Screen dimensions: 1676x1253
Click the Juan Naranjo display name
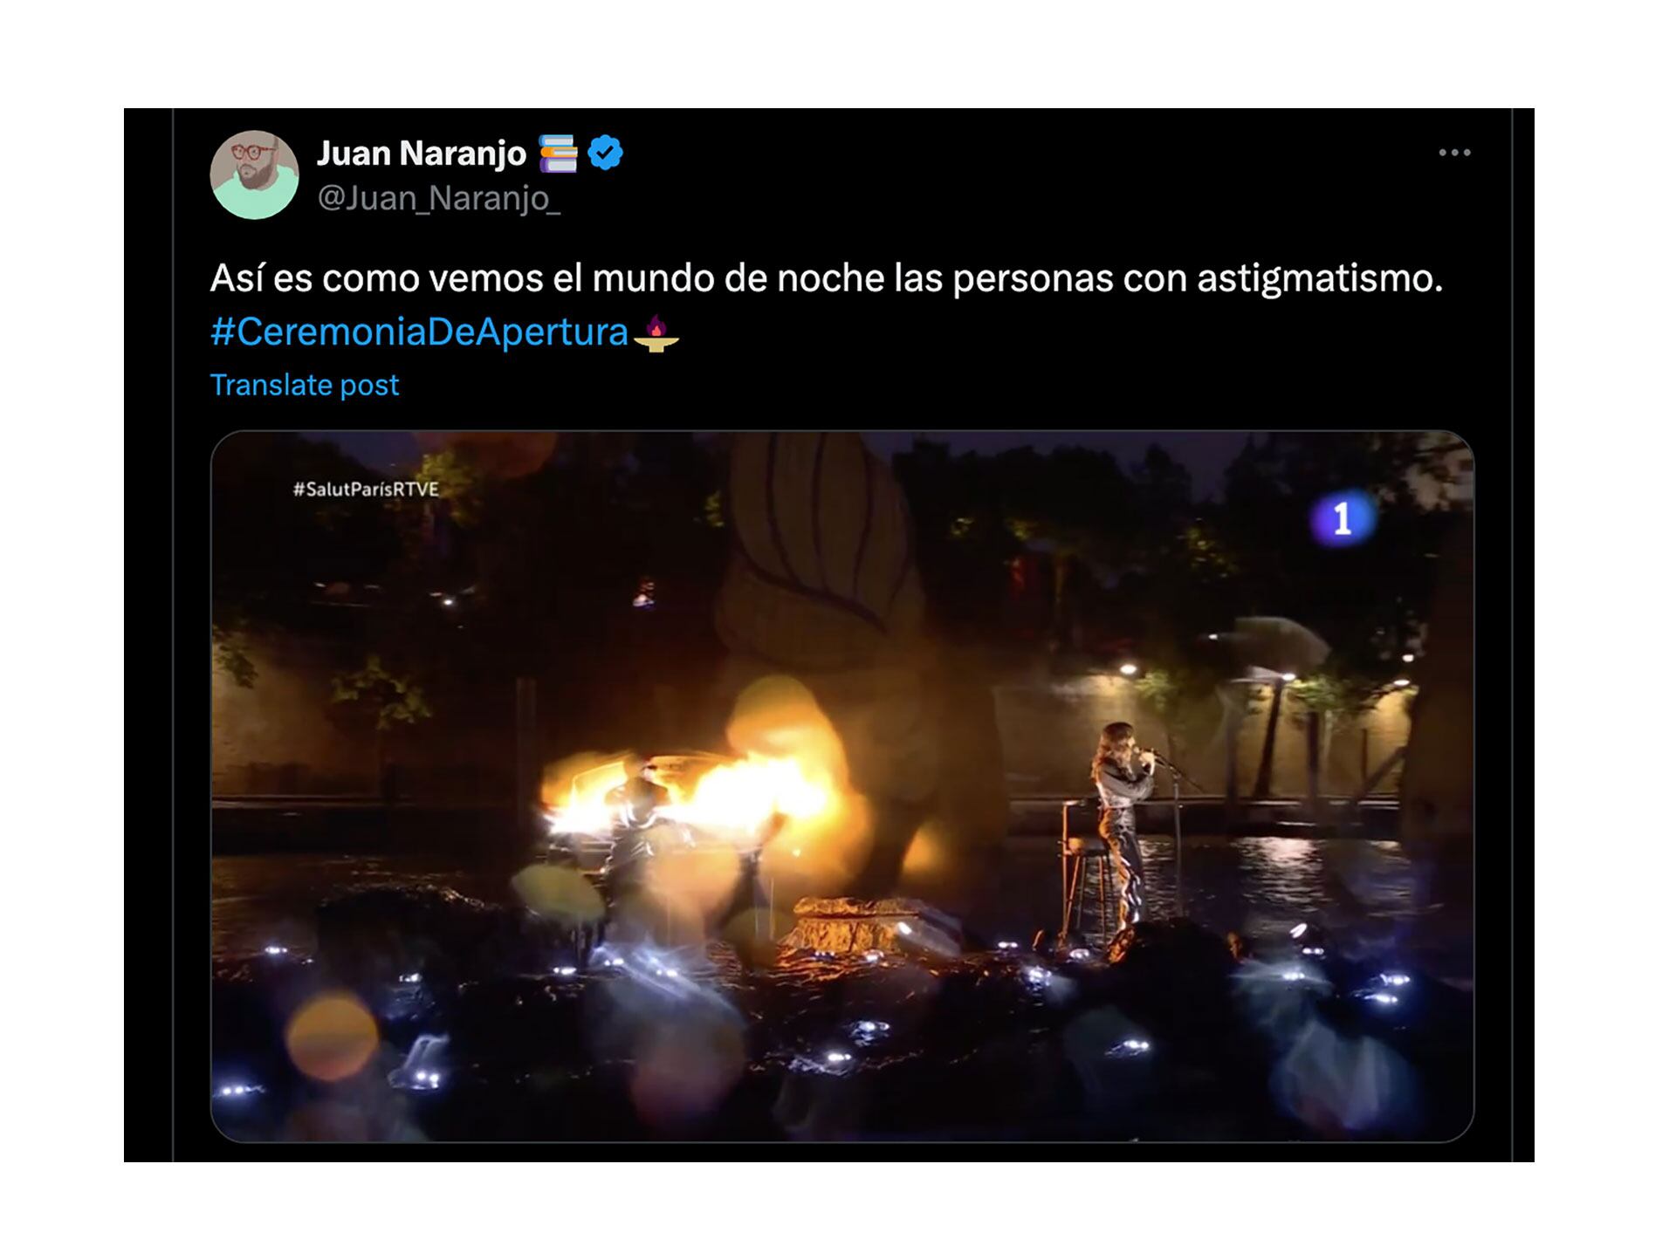[x=422, y=154]
